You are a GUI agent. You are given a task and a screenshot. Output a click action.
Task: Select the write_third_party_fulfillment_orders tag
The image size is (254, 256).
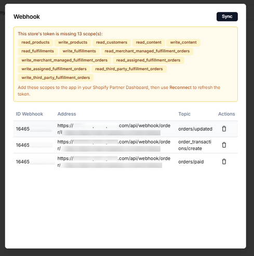click(56, 77)
